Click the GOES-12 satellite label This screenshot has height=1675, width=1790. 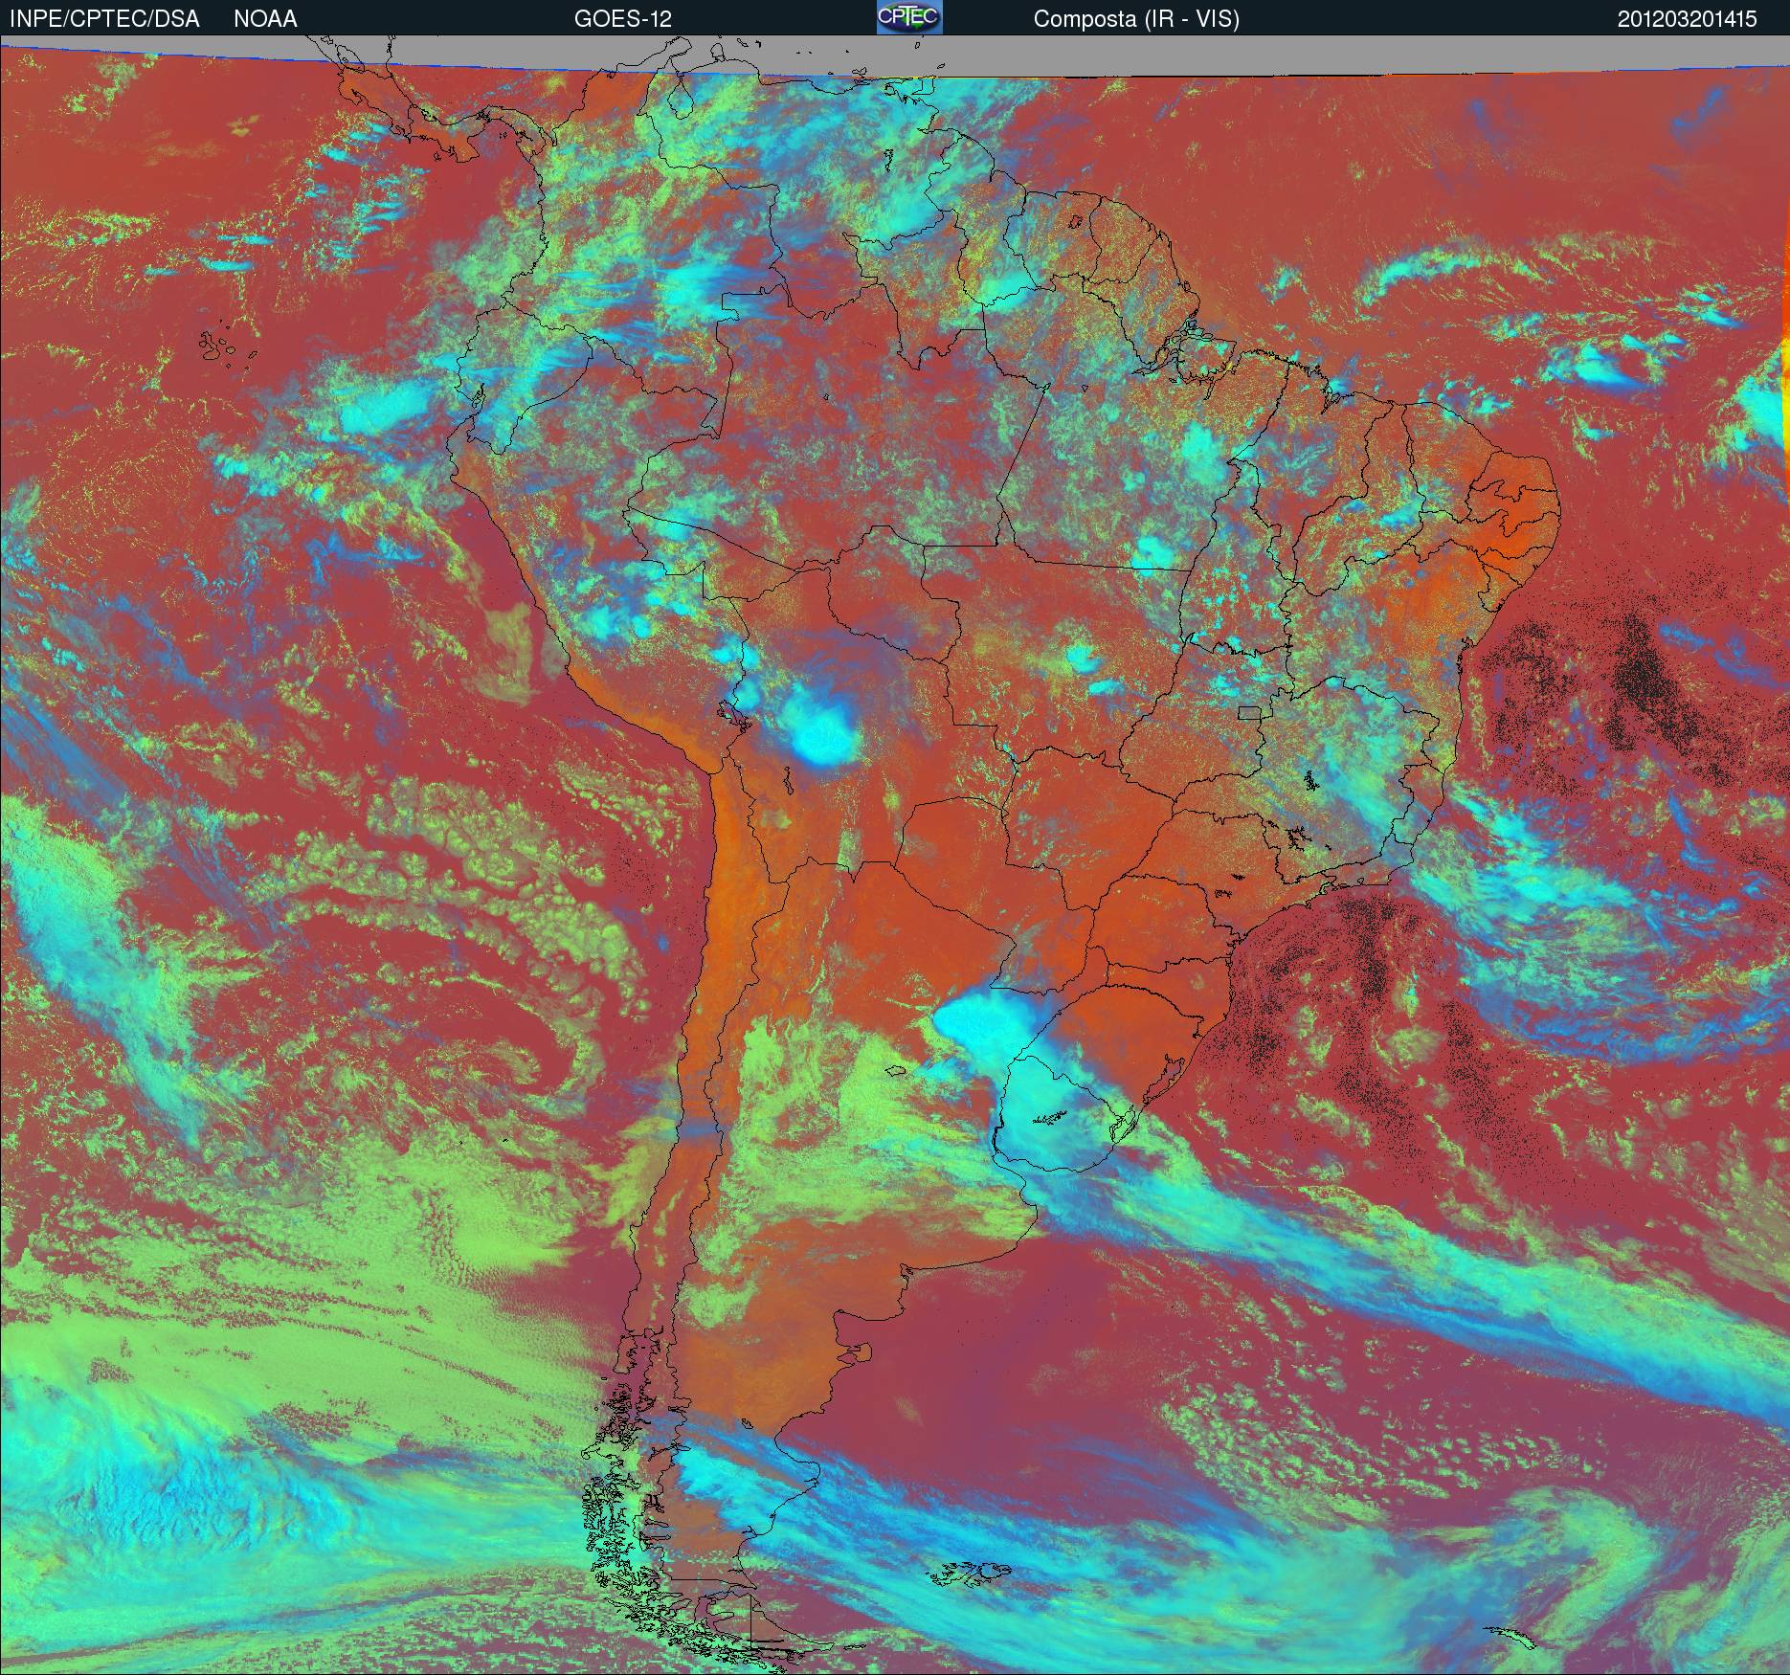pyautogui.click(x=622, y=19)
